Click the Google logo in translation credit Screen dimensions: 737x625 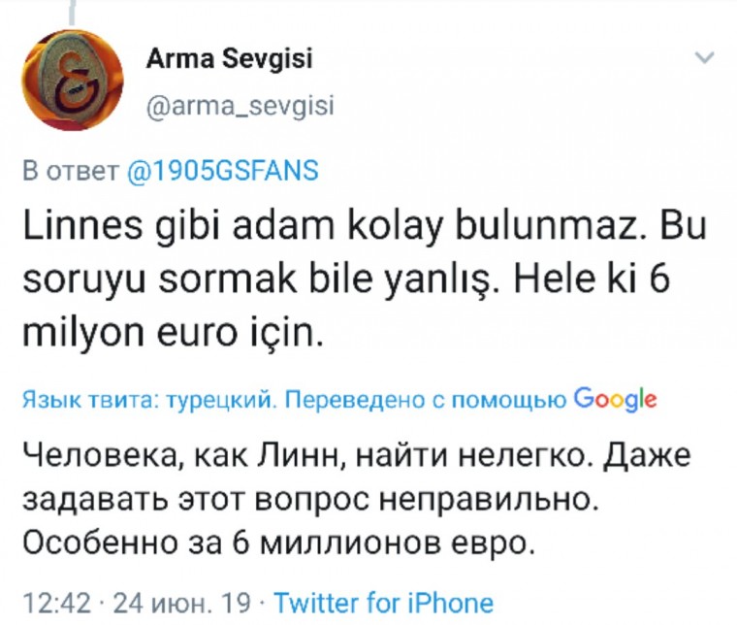616,400
